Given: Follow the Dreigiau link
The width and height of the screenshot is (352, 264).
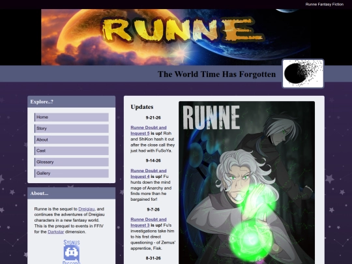Looking at the screenshot, I should (87, 209).
